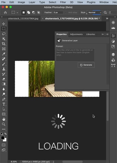Select the Clone Stamp tool
The height and width of the screenshot is (163, 117).
point(4,69)
